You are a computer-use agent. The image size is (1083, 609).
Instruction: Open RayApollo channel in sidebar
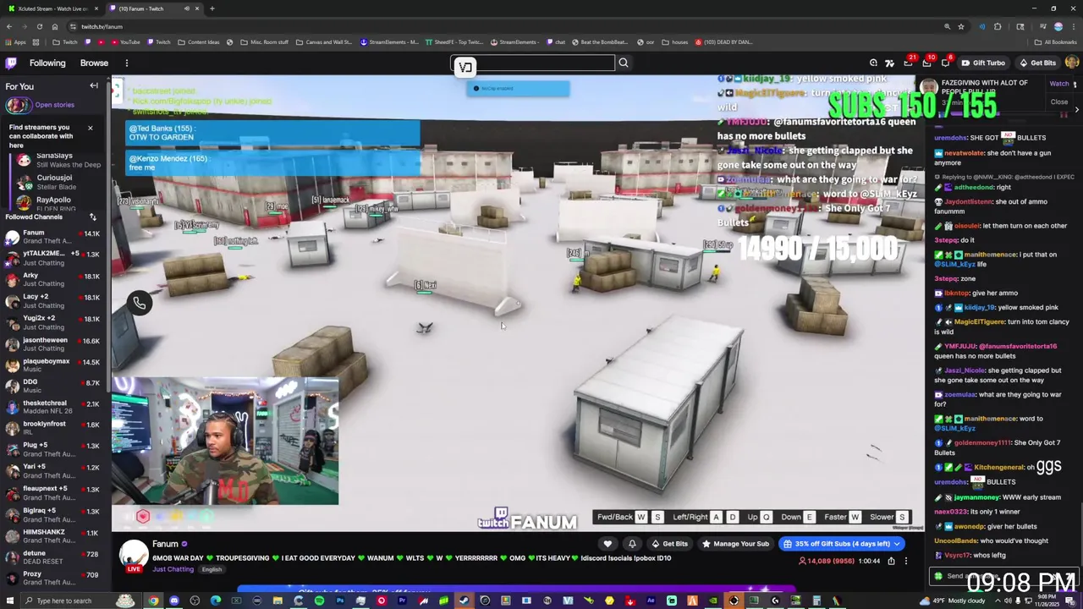tap(55, 203)
